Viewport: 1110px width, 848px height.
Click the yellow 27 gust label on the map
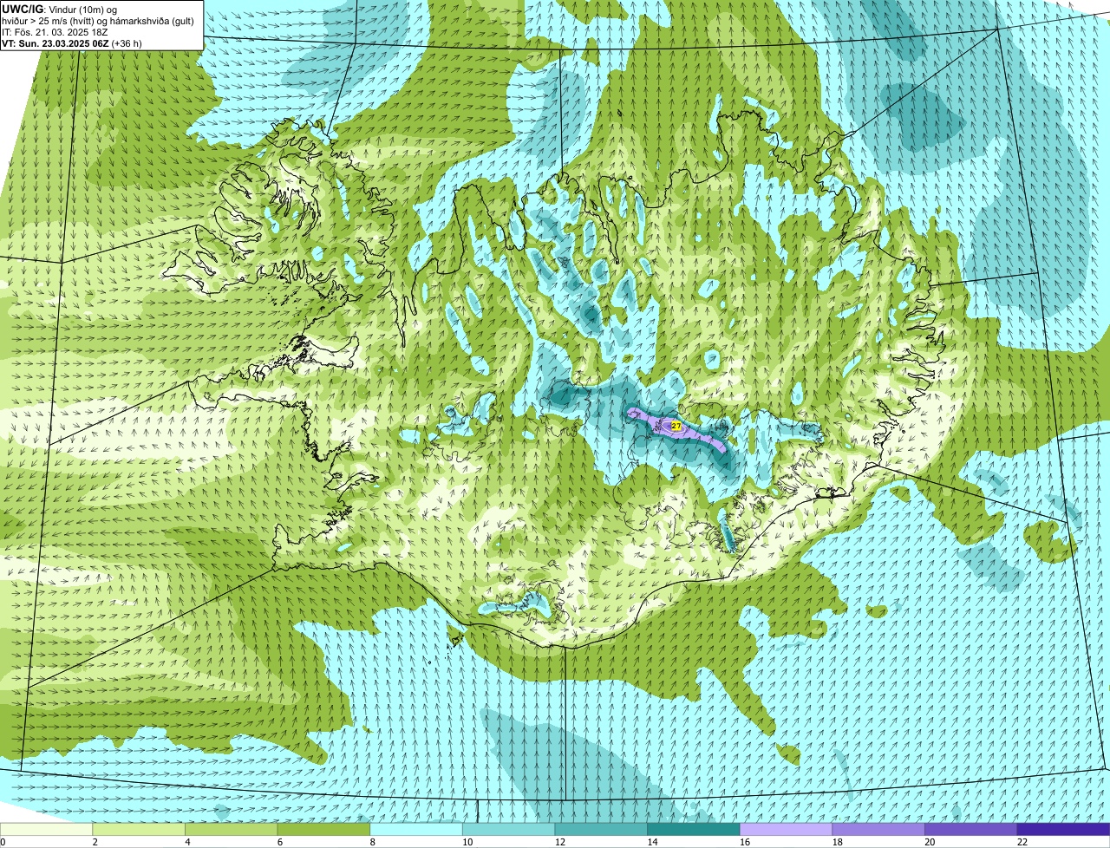676,426
